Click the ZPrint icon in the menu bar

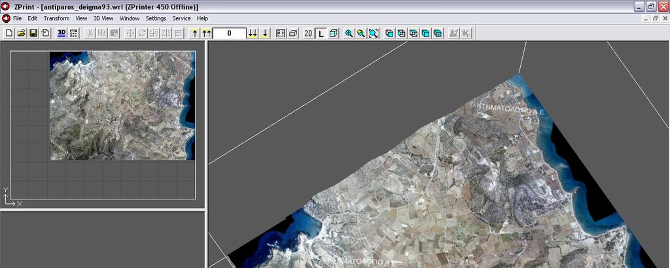tap(5, 18)
